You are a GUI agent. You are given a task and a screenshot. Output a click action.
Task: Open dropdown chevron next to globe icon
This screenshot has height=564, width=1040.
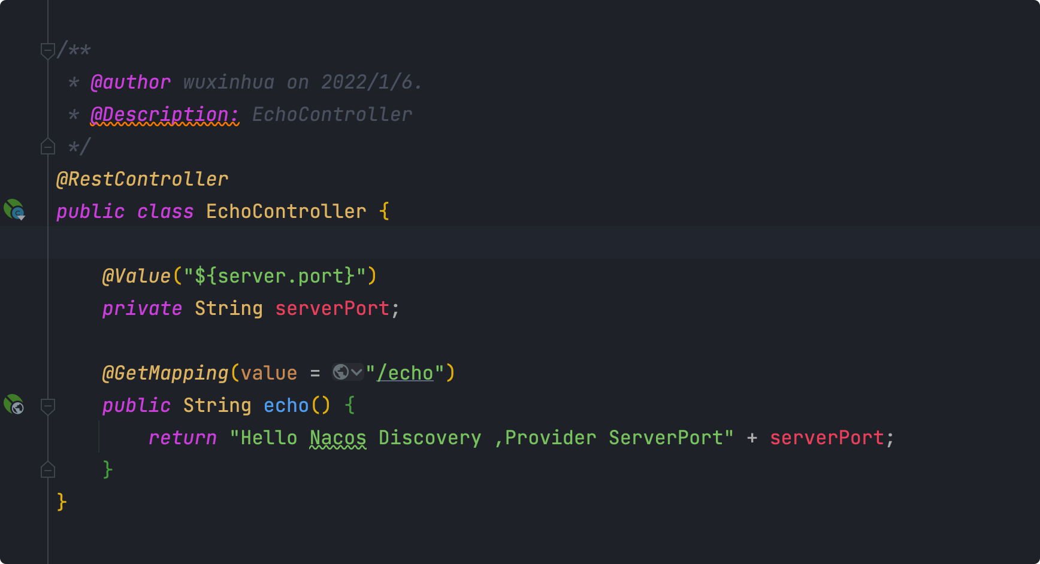(356, 372)
